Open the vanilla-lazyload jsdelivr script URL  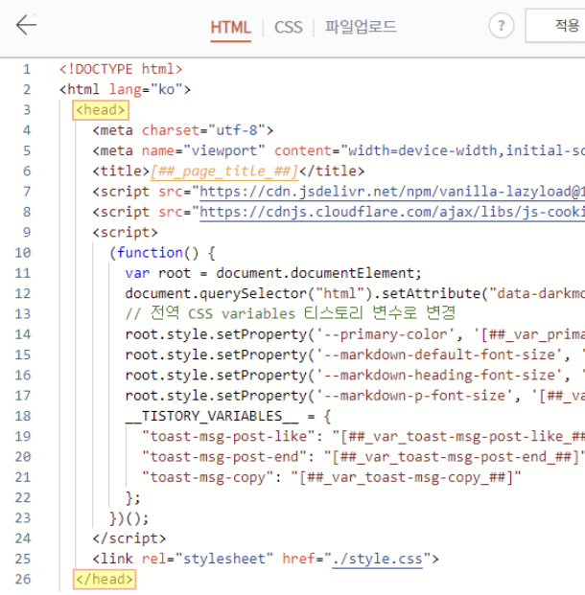(x=392, y=192)
